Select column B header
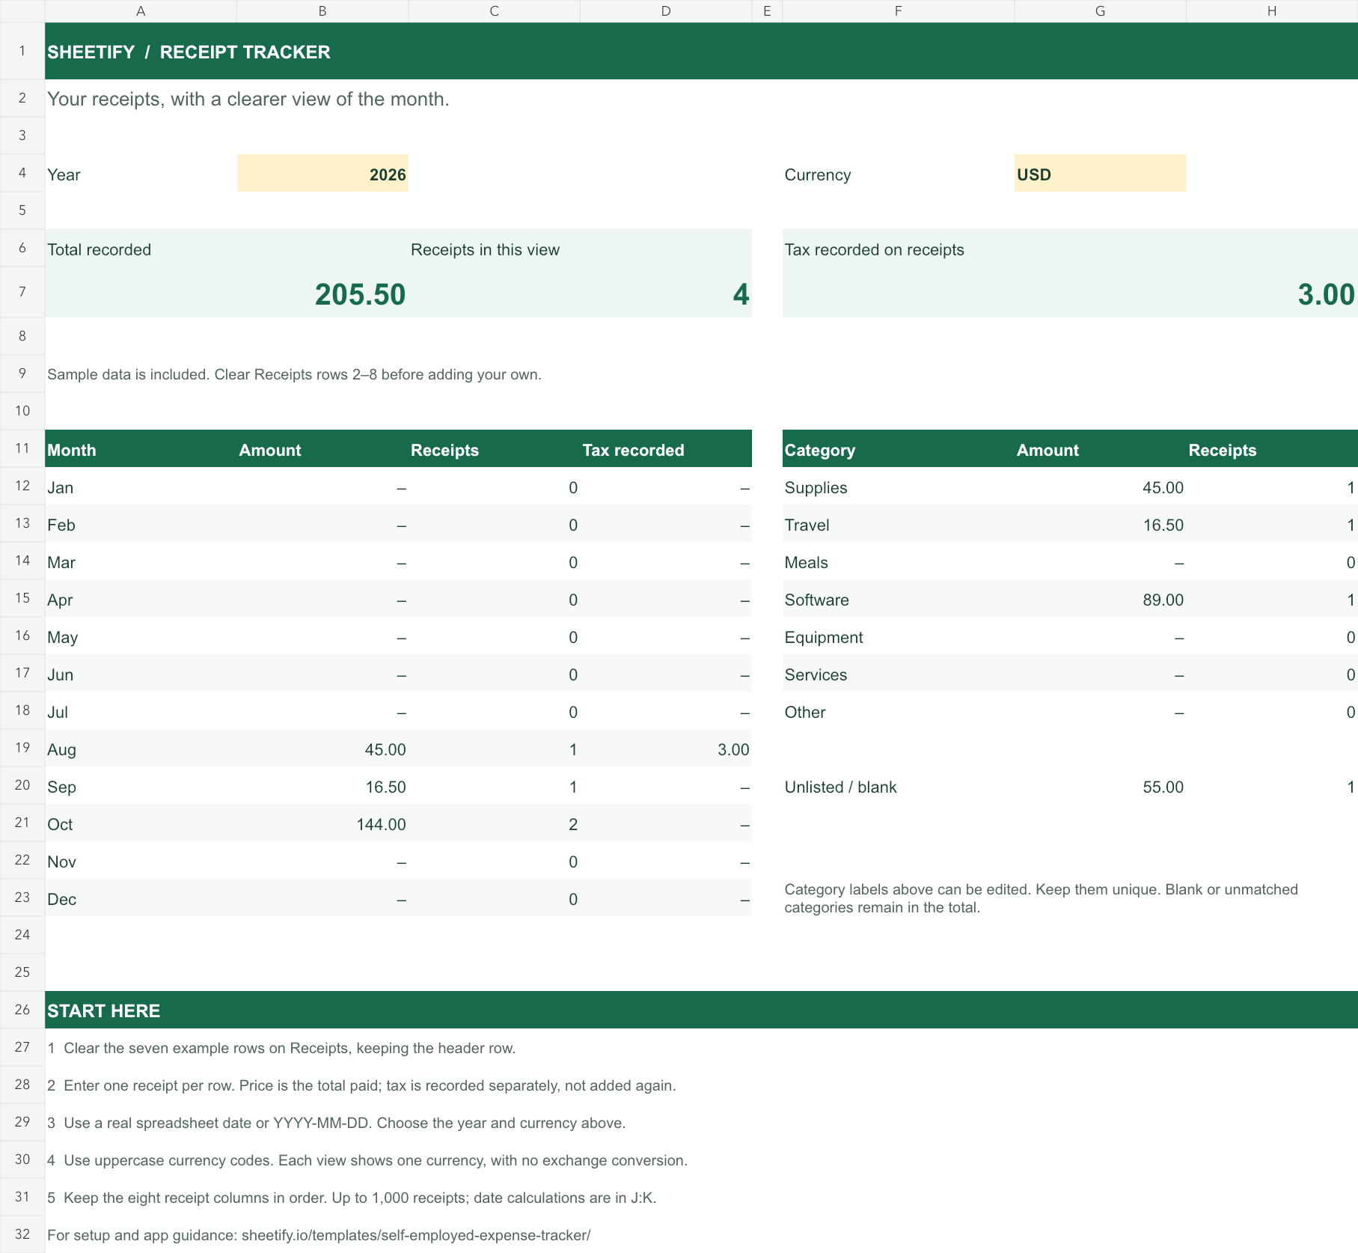 coord(322,11)
